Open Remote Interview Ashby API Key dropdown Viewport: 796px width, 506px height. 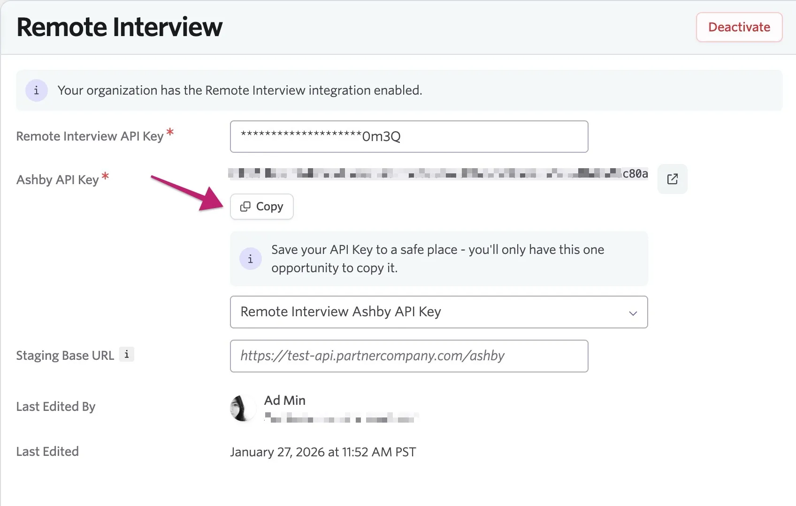[x=439, y=312]
